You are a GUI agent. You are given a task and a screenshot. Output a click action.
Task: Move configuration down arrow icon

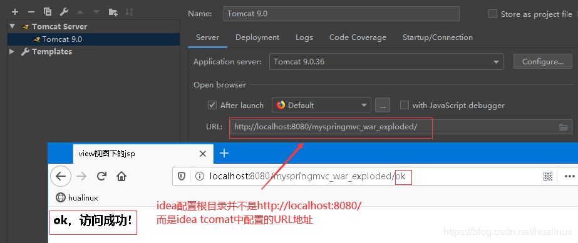point(96,12)
